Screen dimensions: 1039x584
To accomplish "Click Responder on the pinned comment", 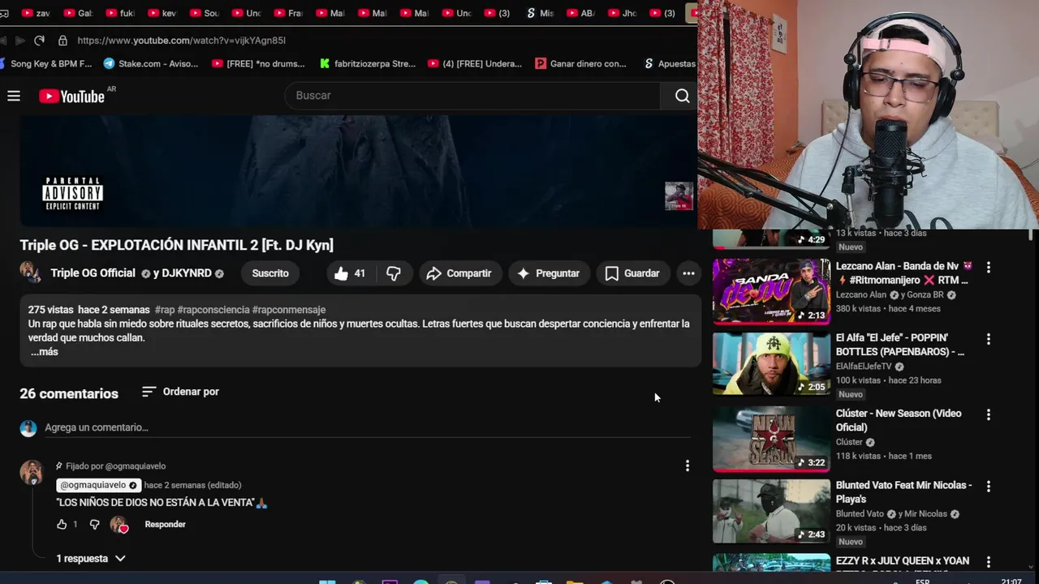I will pos(165,525).
